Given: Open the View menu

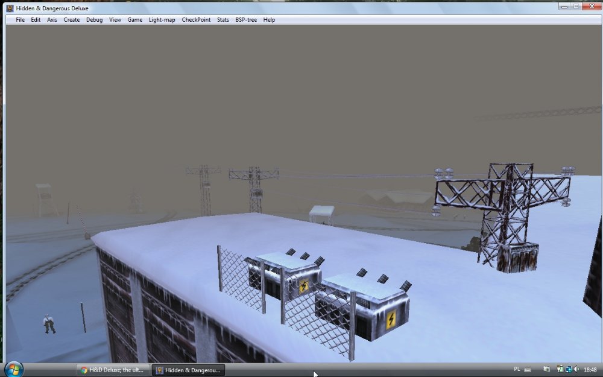Looking at the screenshot, I should point(115,20).
